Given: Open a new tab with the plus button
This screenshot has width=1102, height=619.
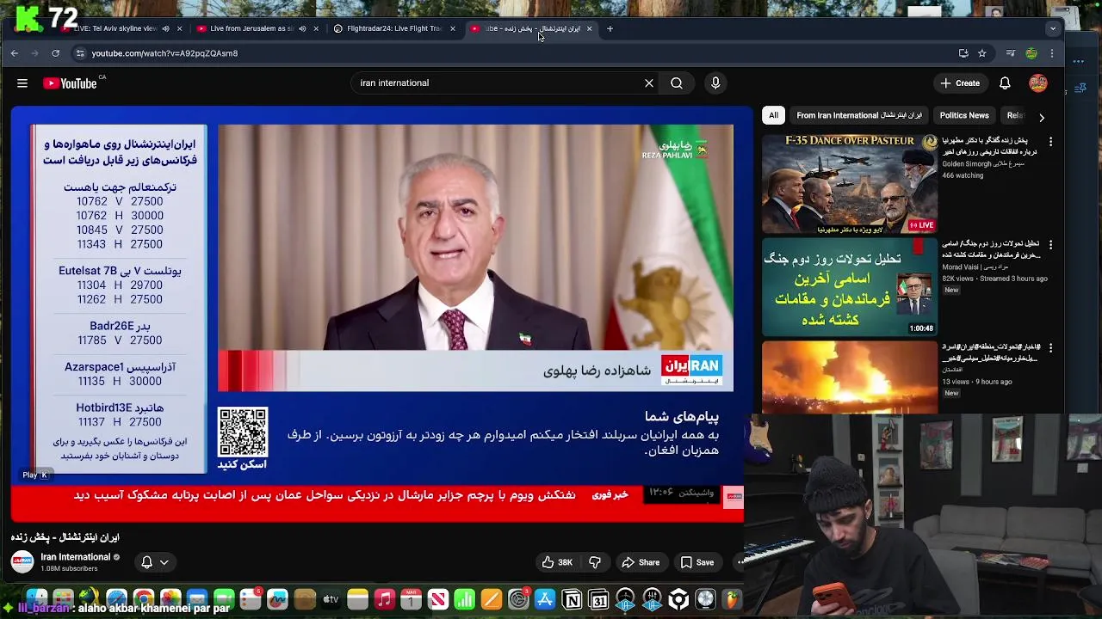Looking at the screenshot, I should pyautogui.click(x=610, y=28).
